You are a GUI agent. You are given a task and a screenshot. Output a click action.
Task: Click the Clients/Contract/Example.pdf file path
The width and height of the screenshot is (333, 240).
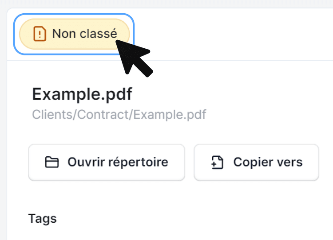119,115
